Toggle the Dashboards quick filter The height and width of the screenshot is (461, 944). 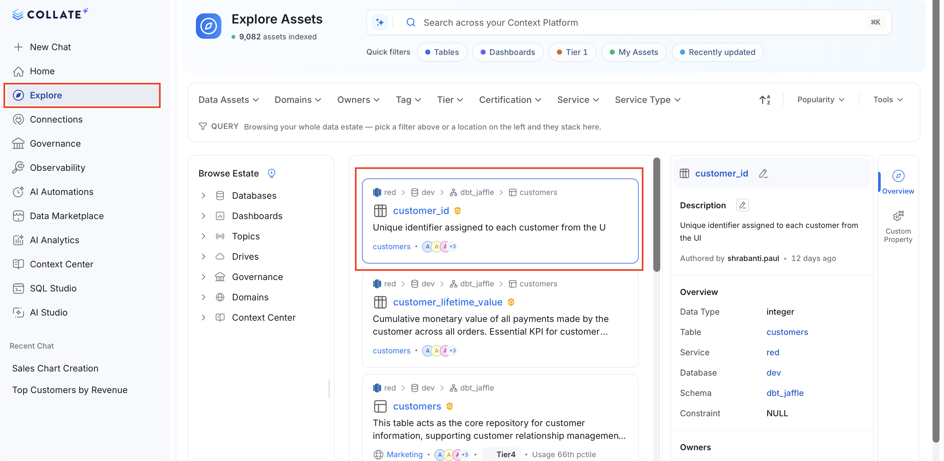tap(508, 52)
